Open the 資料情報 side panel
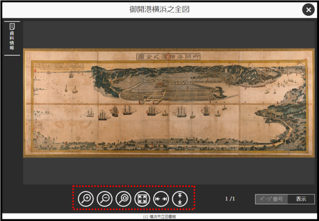The height and width of the screenshot is (221, 319). coord(12,38)
